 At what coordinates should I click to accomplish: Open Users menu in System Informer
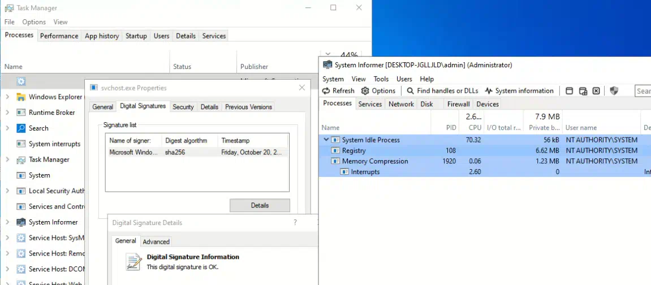pos(404,79)
